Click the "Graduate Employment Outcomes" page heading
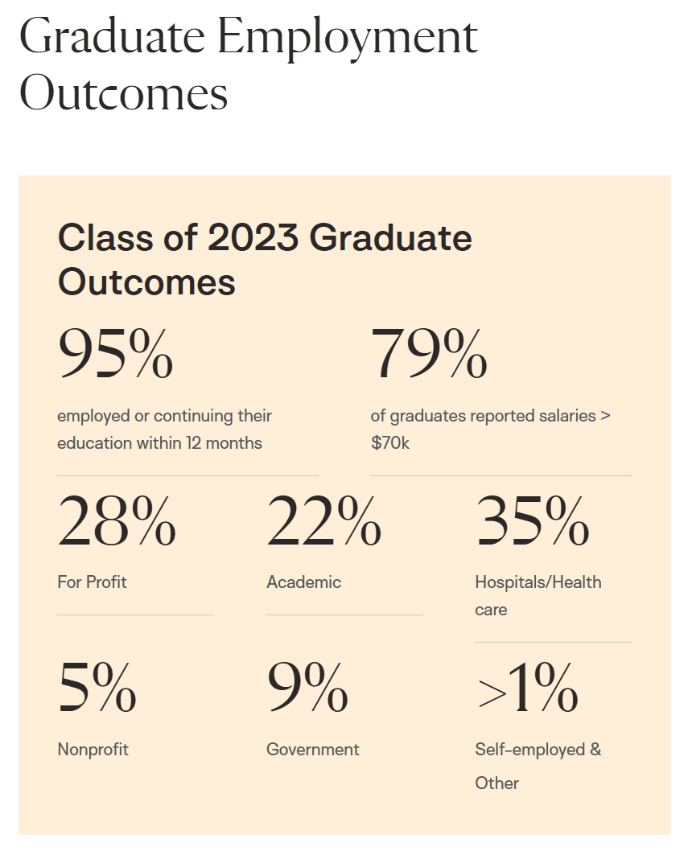Image resolution: width=688 pixels, height=851 pixels. coord(248,66)
